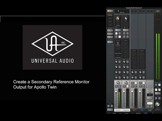The image size is (162, 121).
Task: Click the MONO output button in the monitor column
Action: [x=156, y=98]
